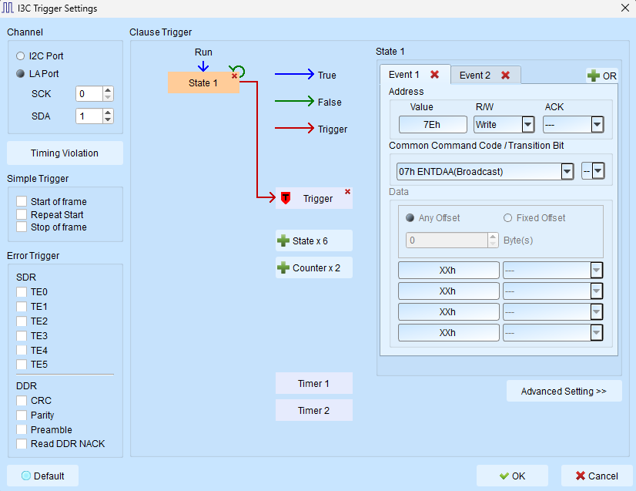Image resolution: width=636 pixels, height=491 pixels.
Task: Select the State 1 block in the diagram
Action: point(203,82)
